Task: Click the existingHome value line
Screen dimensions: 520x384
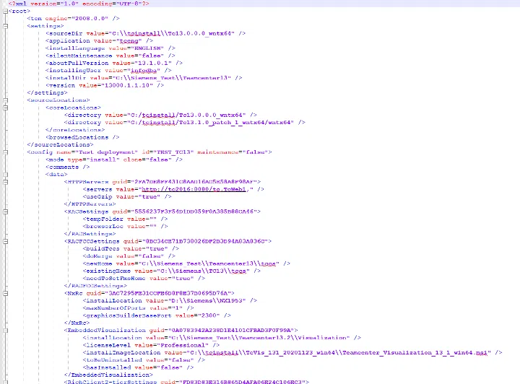Action: click(171, 271)
